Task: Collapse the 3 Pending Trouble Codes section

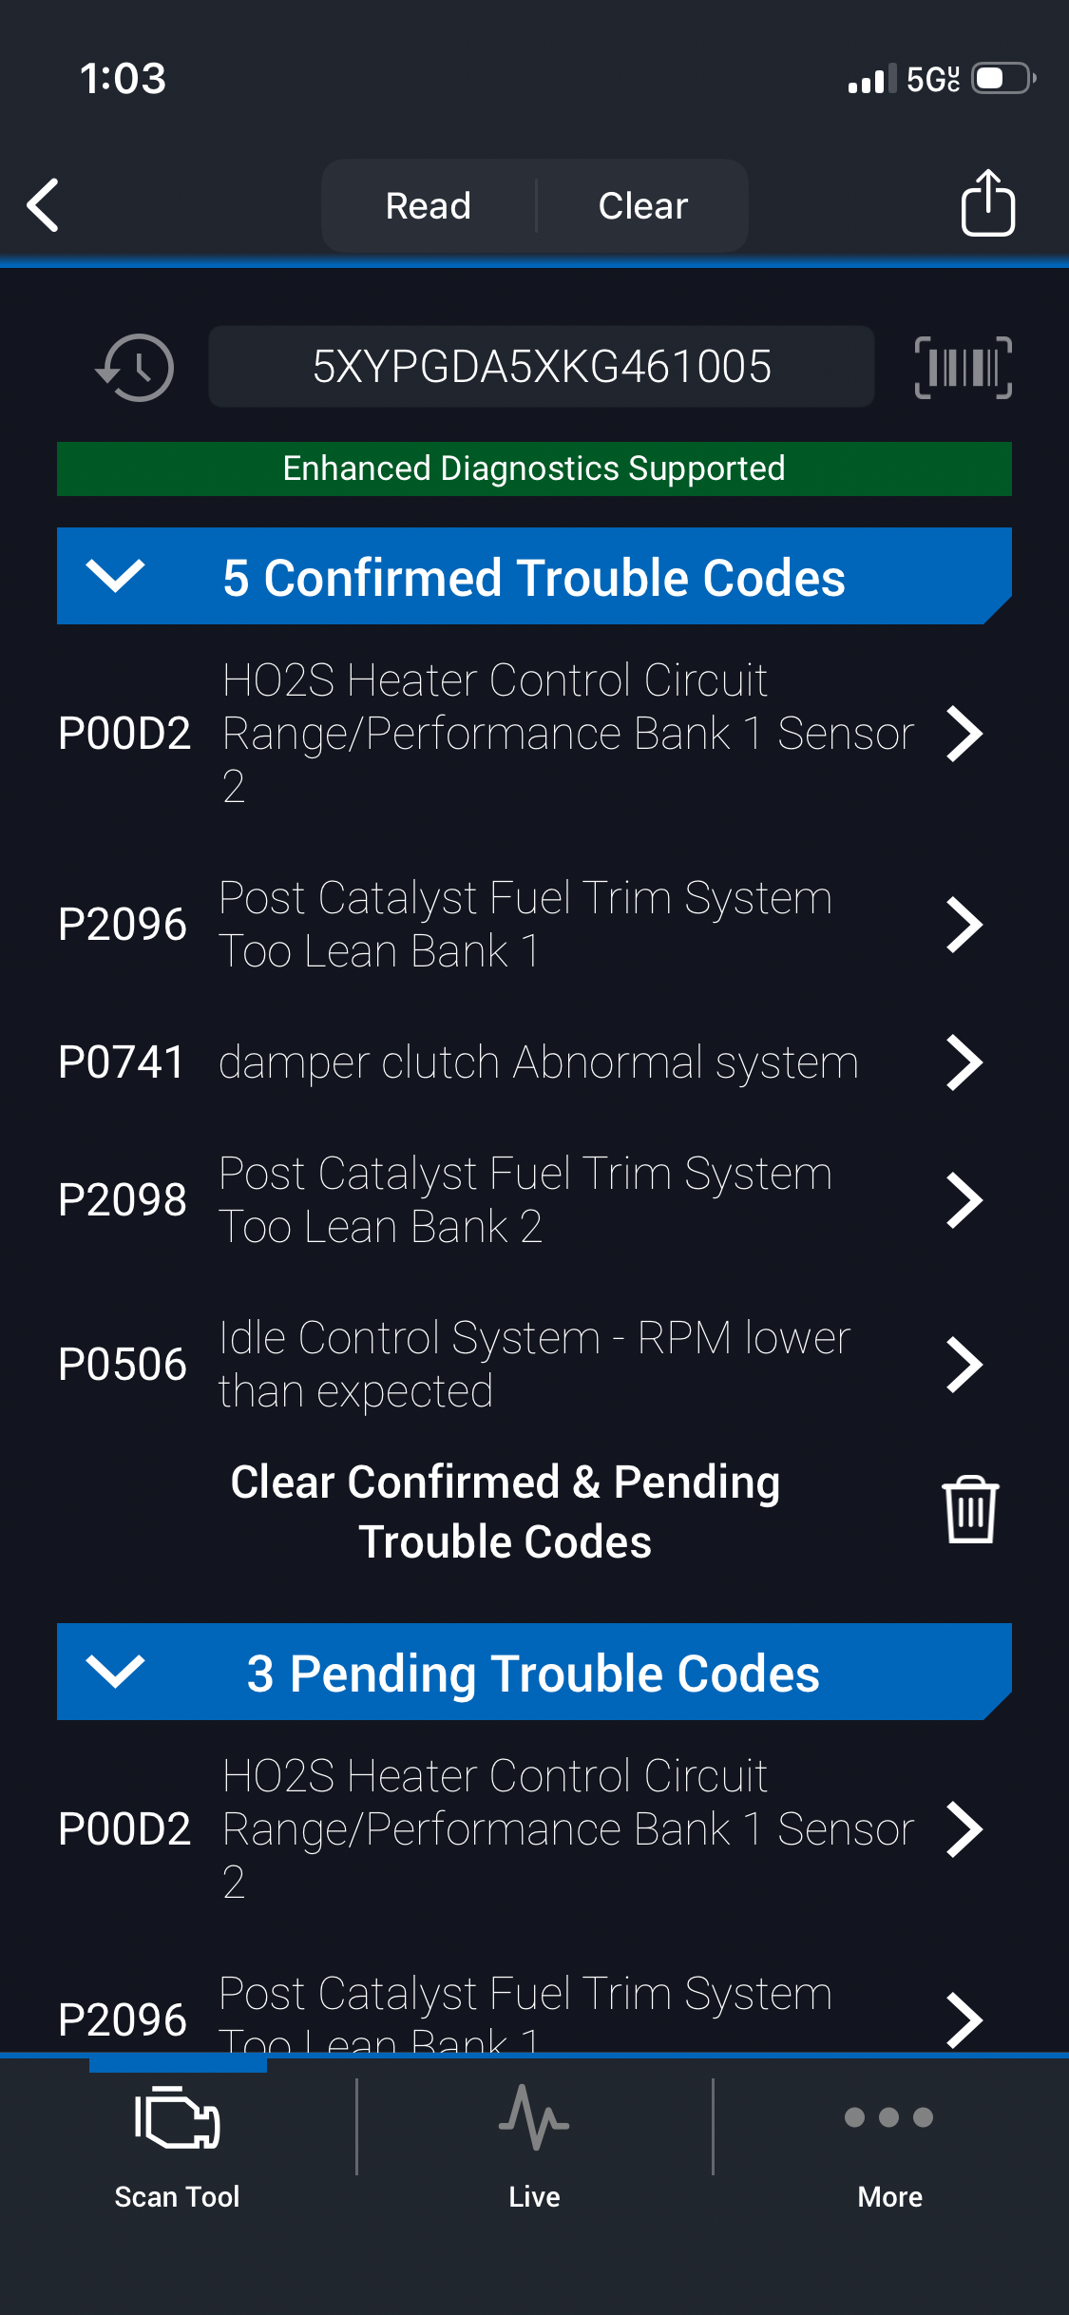Action: click(x=116, y=1672)
